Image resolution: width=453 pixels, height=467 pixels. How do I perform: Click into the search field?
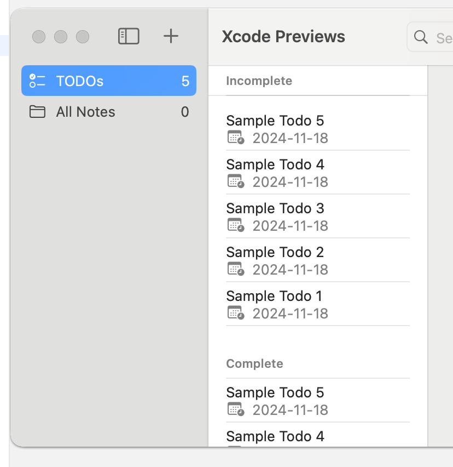(442, 37)
